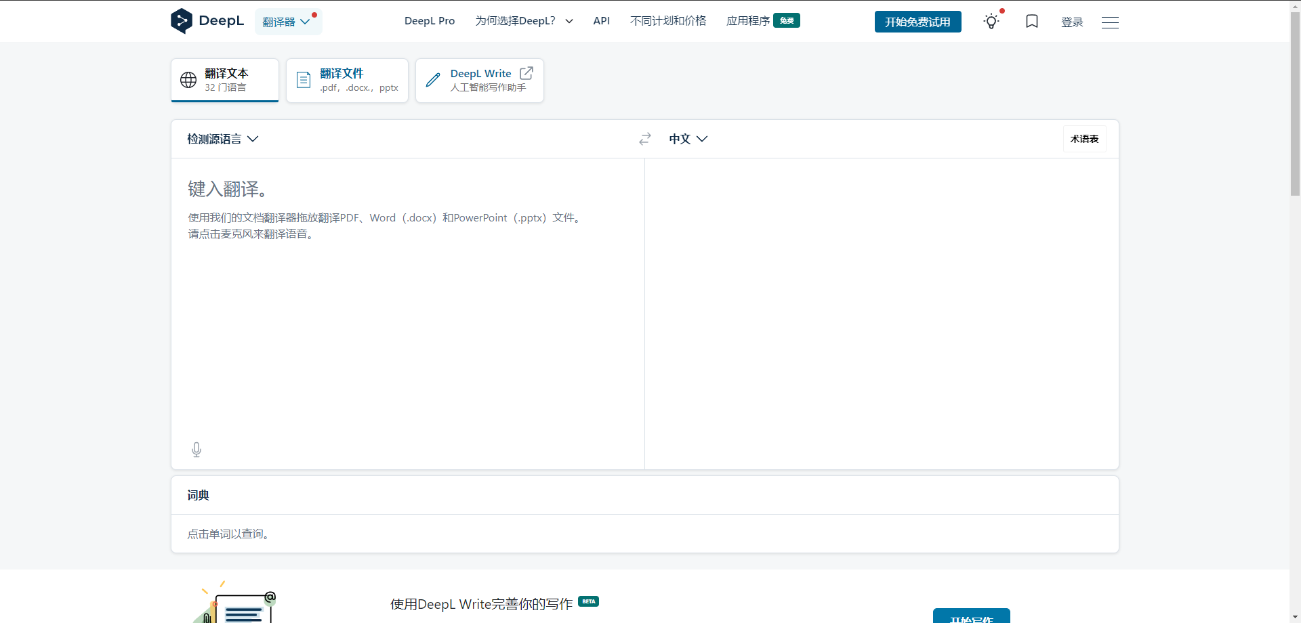Click the microphone to translate speech

tap(197, 450)
